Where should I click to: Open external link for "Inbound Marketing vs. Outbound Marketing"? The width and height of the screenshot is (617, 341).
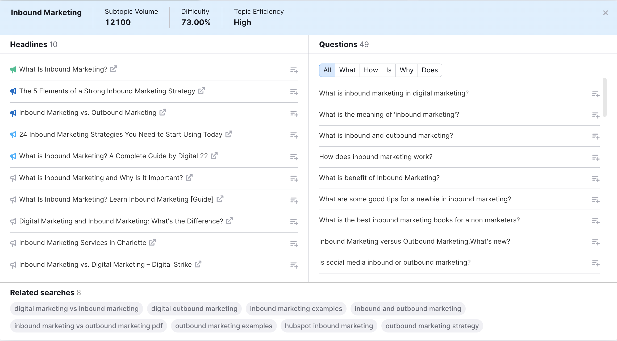(162, 113)
